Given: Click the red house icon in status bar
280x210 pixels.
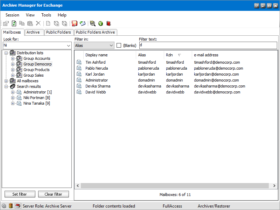Looking at the screenshot, I should 18,206.
